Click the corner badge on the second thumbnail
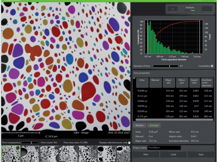The width and height of the screenshot is (217, 162). point(37,148)
